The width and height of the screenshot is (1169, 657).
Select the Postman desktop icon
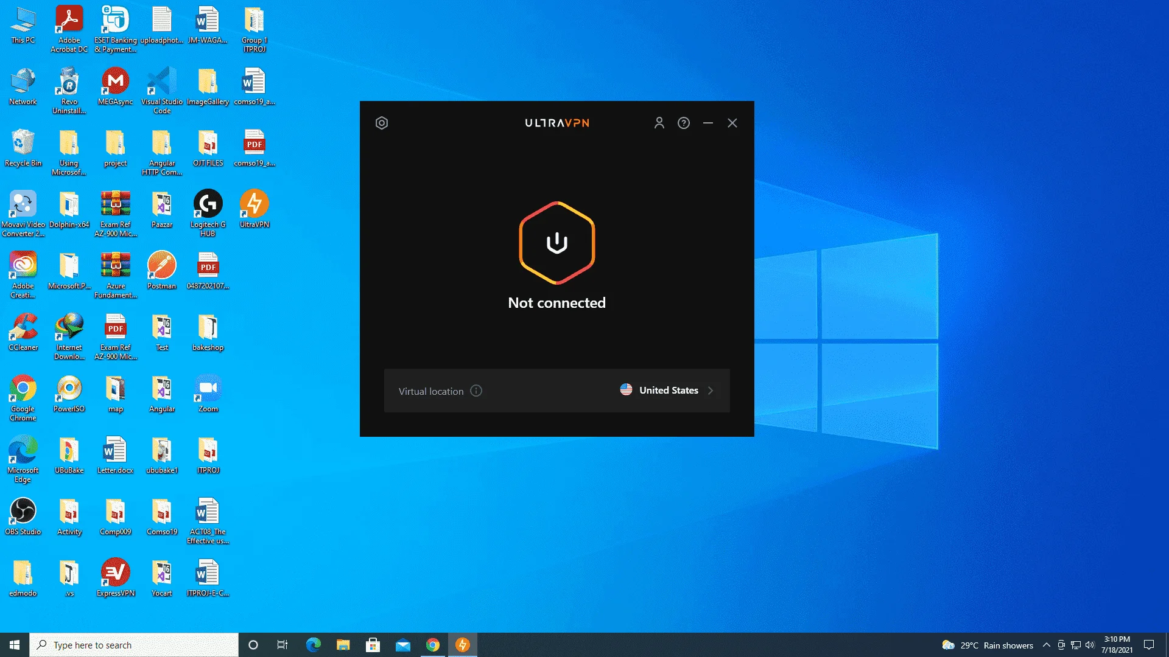click(x=162, y=271)
